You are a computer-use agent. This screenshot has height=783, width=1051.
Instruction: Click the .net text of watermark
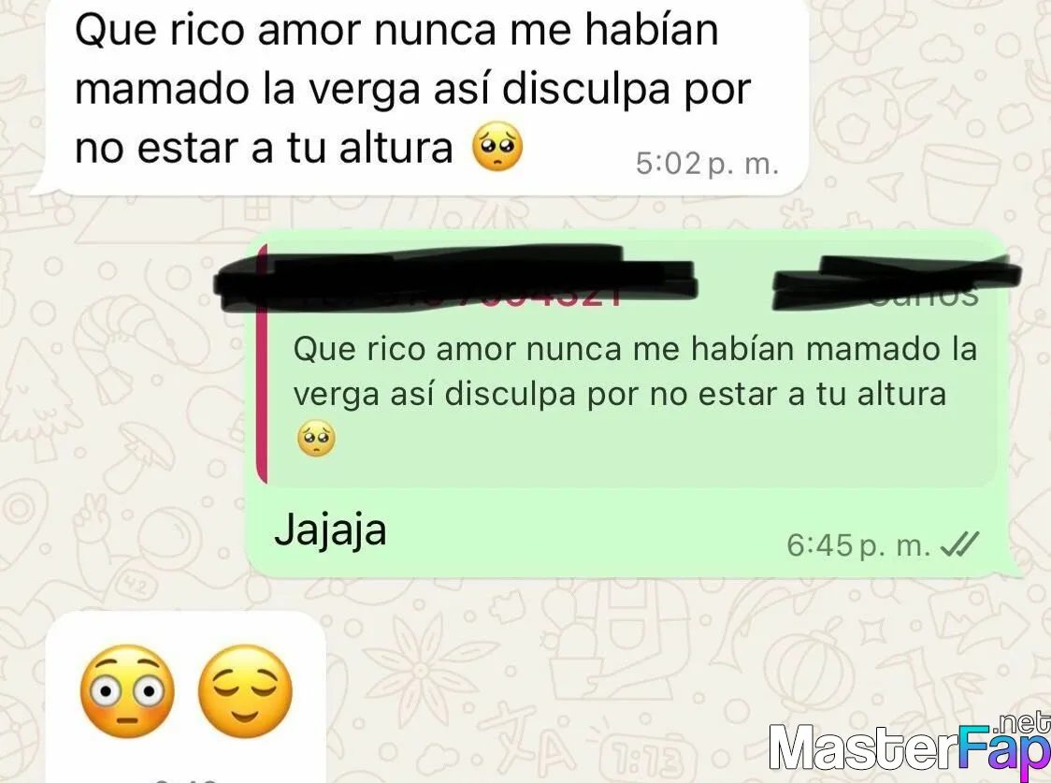(1024, 722)
